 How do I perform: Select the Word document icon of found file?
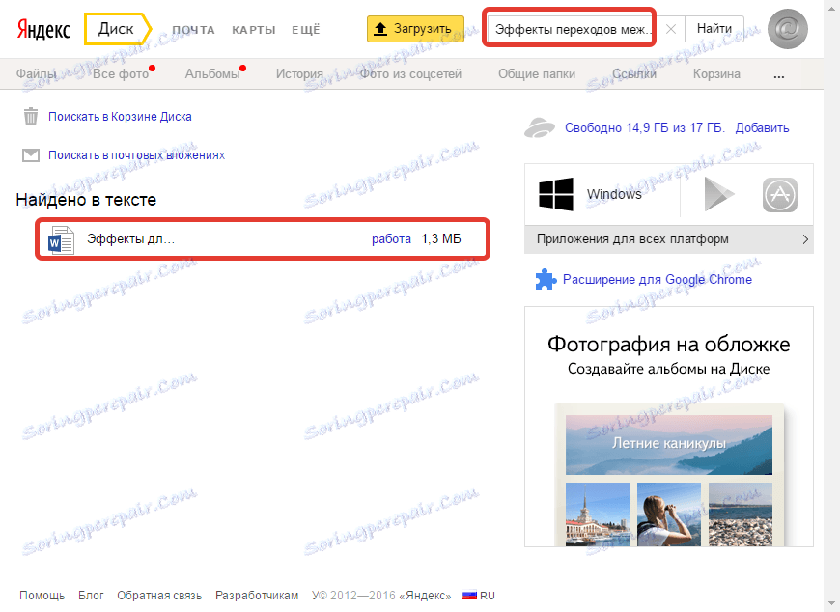click(x=60, y=239)
